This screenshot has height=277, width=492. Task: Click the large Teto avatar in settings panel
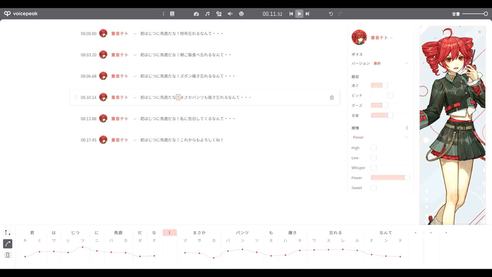[359, 37]
